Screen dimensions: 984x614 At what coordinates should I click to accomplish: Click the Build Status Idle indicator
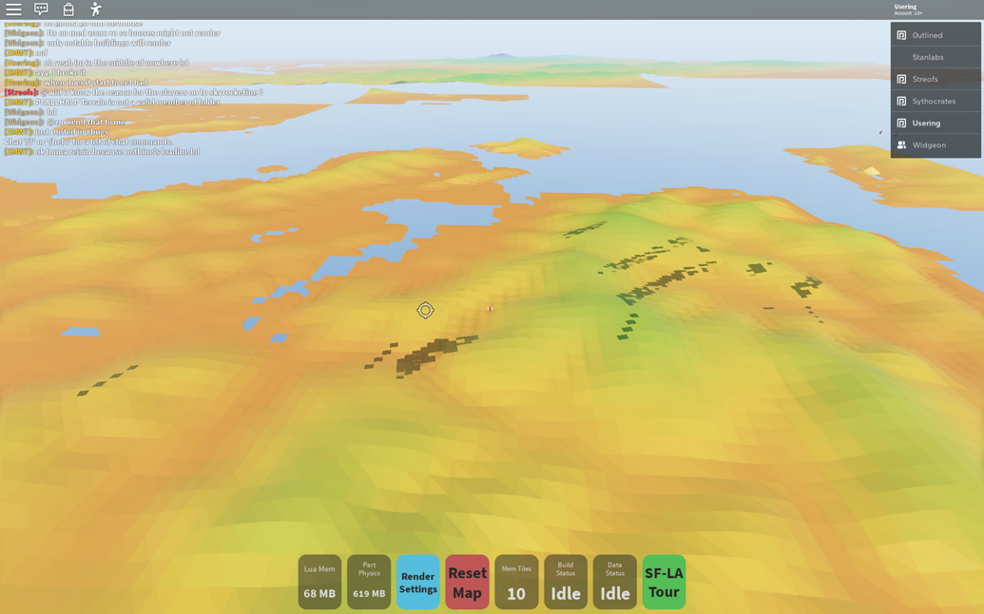[x=566, y=582]
